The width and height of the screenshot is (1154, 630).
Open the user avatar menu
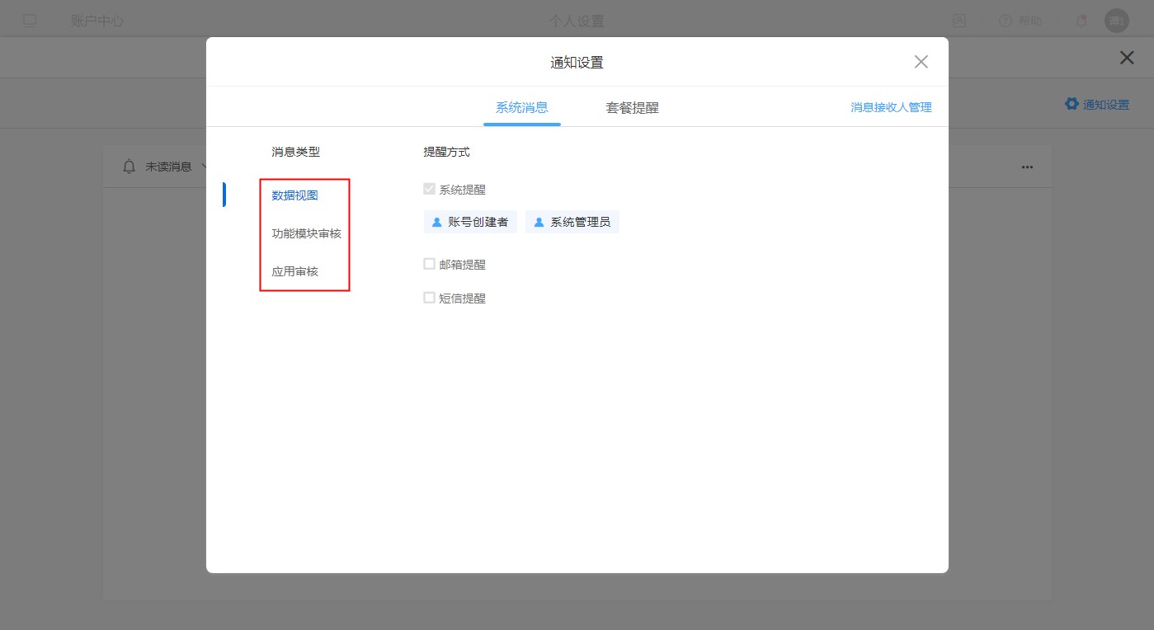[x=1116, y=21]
